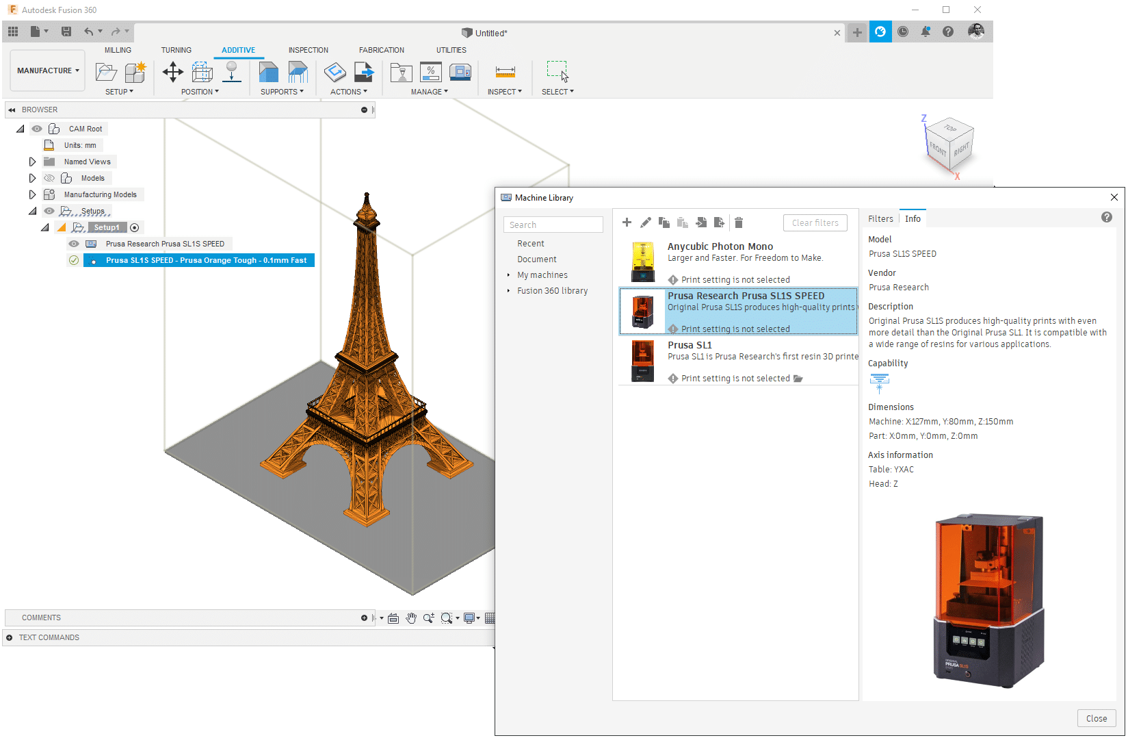Hide the Prusa Research Prusa SL1S SPEED item
This screenshot has width=1128, height=738.
[74, 244]
